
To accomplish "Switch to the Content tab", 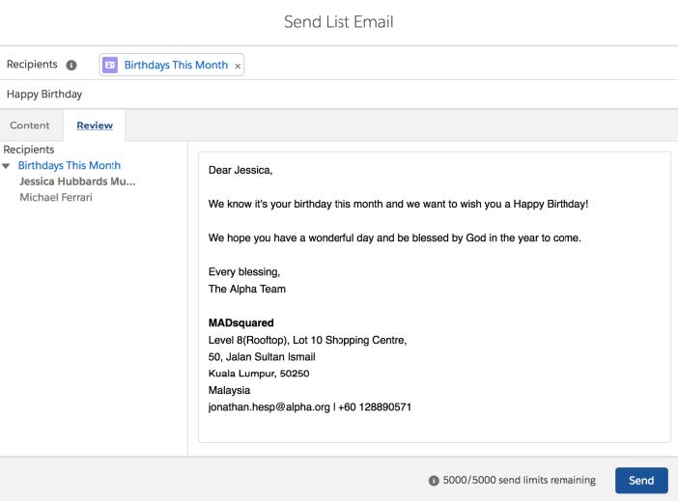I will point(29,125).
